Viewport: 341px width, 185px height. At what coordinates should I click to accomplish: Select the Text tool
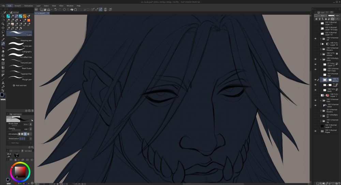(x=3, y=83)
